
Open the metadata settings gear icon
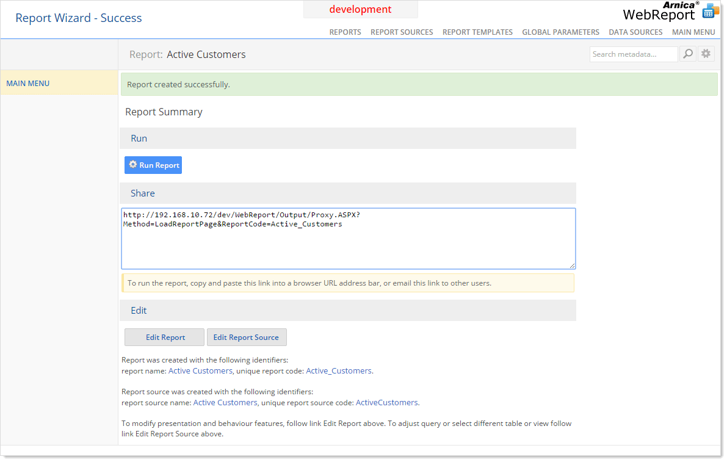click(x=706, y=54)
